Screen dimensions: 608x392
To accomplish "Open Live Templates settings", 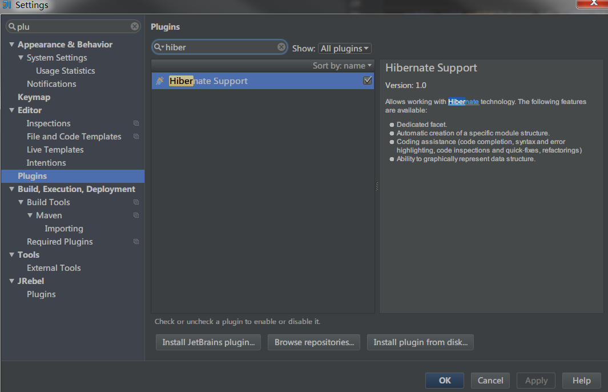I will point(55,150).
